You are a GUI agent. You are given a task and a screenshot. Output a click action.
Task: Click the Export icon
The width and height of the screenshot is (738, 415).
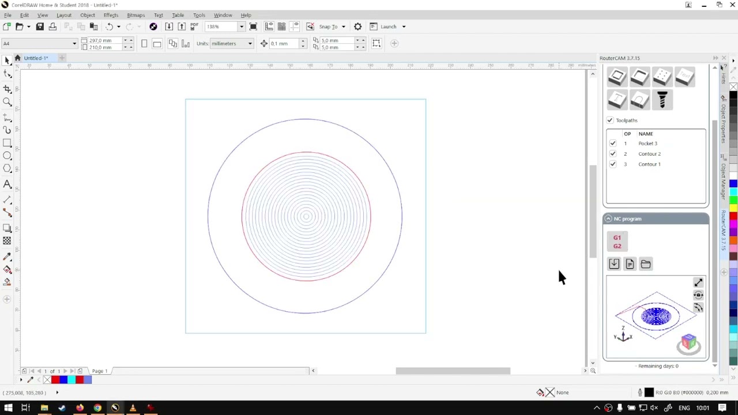coord(182,27)
